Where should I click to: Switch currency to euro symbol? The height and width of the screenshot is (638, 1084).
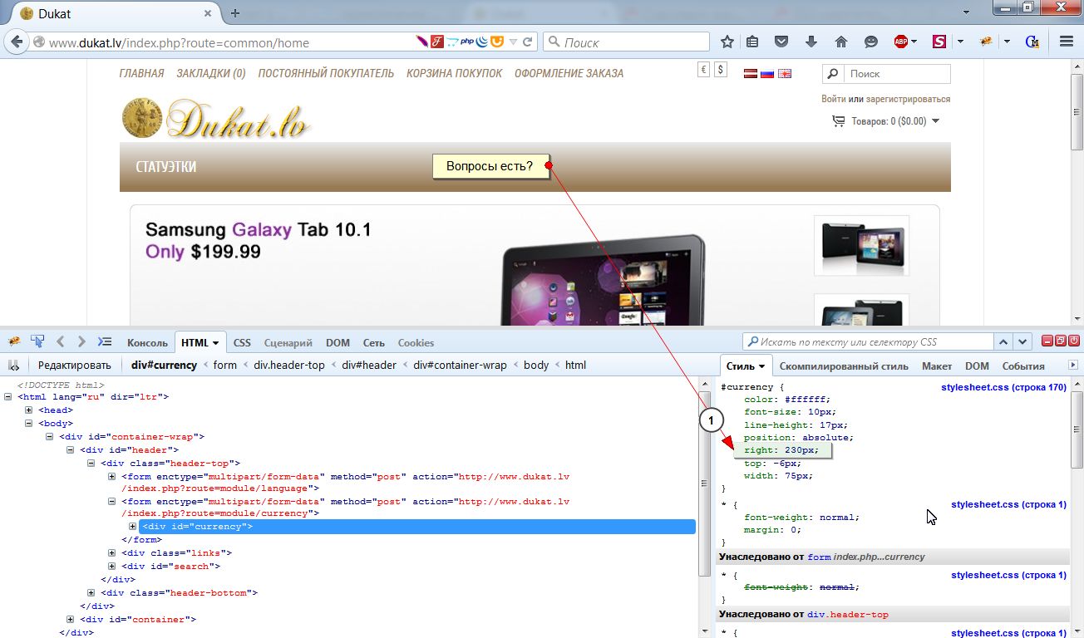coord(703,71)
